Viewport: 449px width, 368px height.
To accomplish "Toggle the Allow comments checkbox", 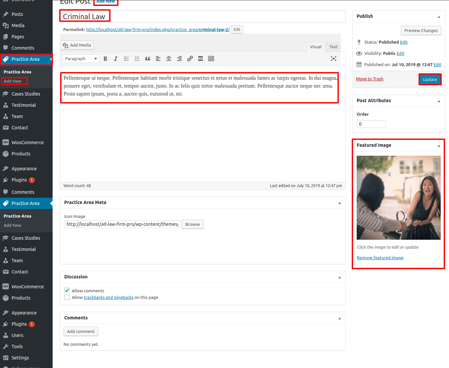I will [67, 290].
